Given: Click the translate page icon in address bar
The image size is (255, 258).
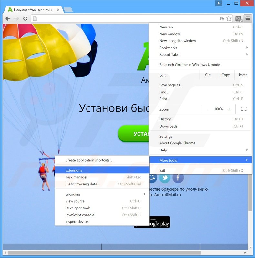Looking at the screenshot, I should pyautogui.click(x=222, y=18).
